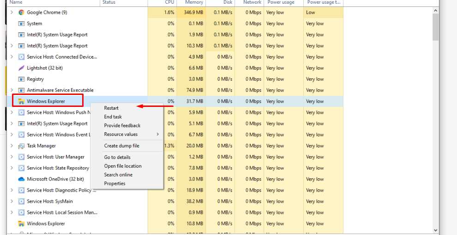
Task: Choose Restart from the context menu
Action: (111, 108)
